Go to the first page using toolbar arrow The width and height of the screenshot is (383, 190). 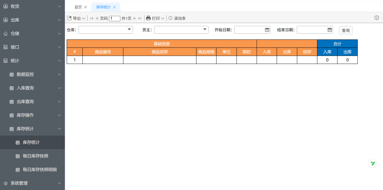point(91,18)
